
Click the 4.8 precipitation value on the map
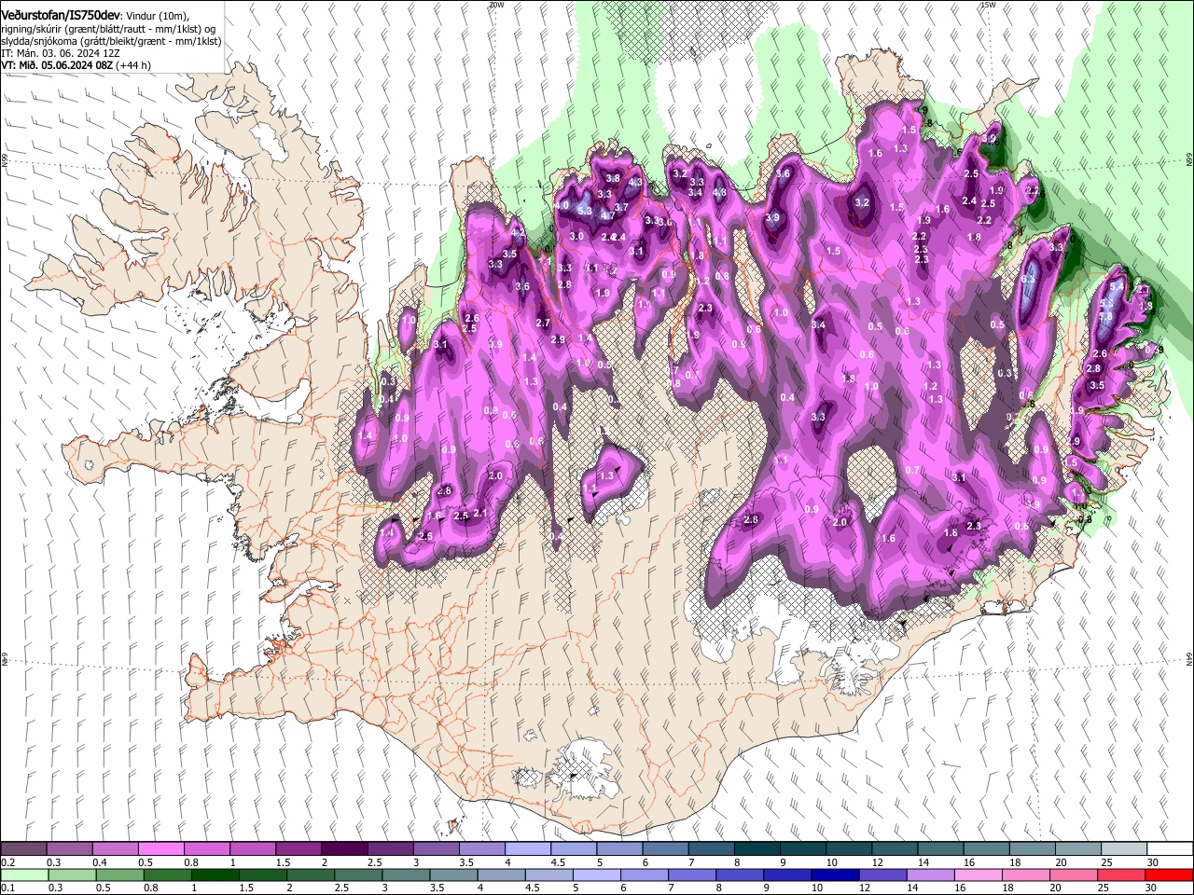click(x=719, y=193)
